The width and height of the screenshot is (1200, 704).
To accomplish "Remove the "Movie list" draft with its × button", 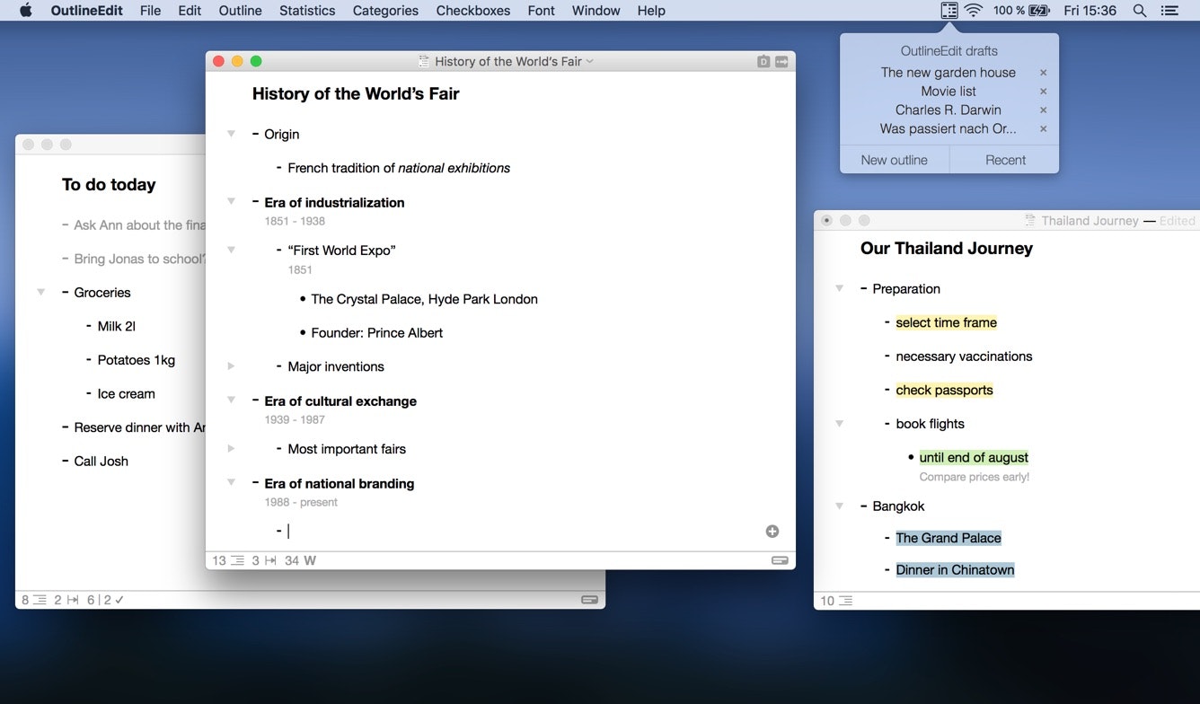I will tap(1044, 91).
